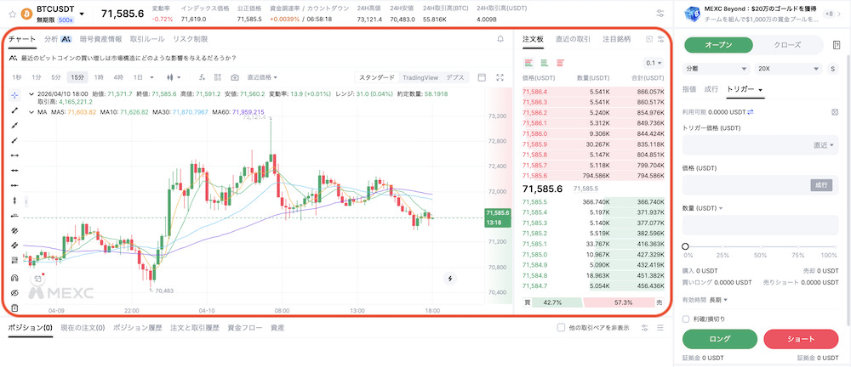Image resolution: width=851 pixels, height=367 pixels.
Task: Select the 4時 interval
Action: click(x=118, y=77)
